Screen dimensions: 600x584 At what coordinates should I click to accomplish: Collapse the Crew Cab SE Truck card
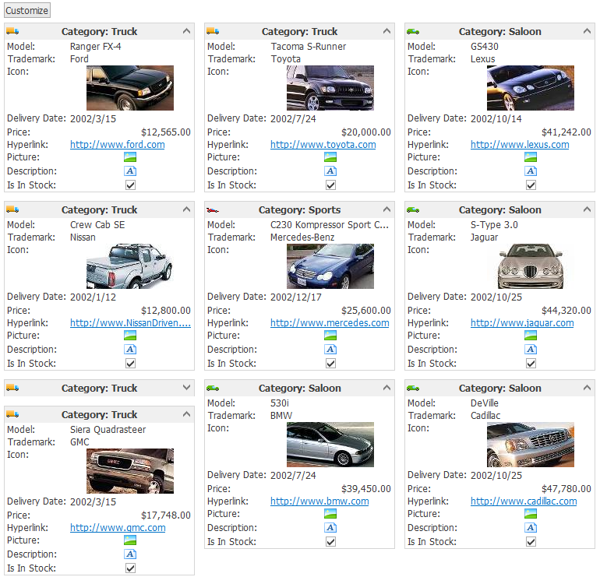186,209
